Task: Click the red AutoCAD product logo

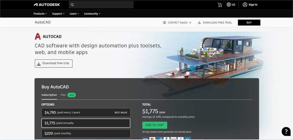Action: coord(38,36)
